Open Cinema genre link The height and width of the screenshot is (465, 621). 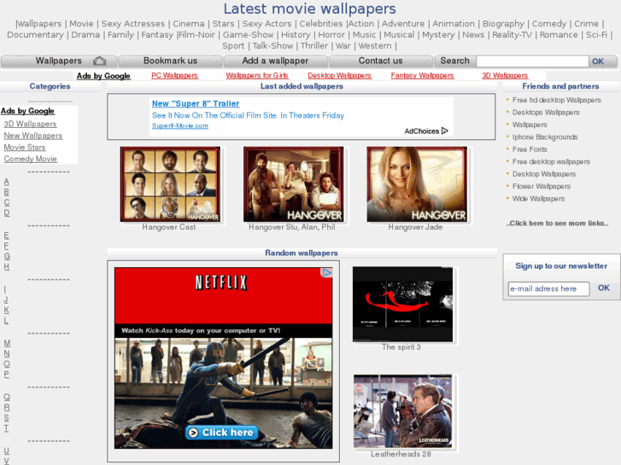pyautogui.click(x=189, y=24)
